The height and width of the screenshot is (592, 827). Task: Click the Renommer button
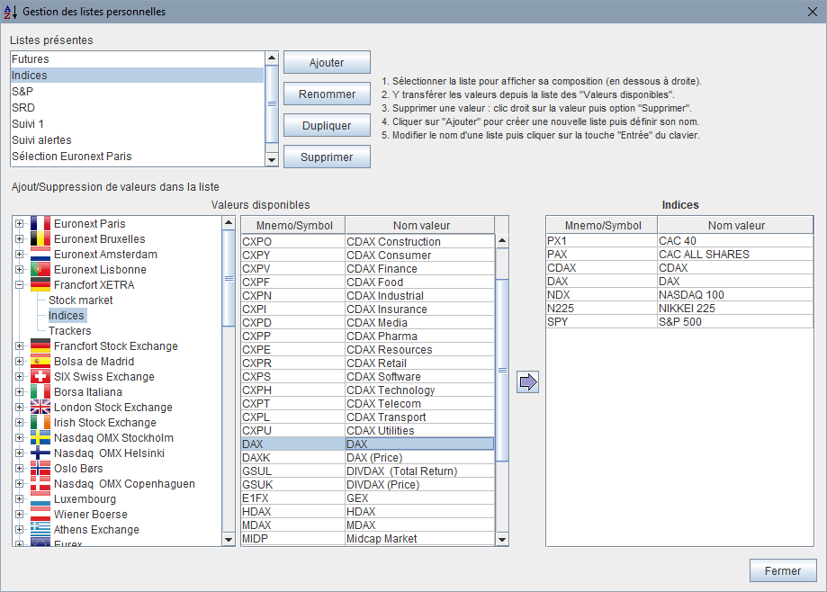pyautogui.click(x=327, y=94)
